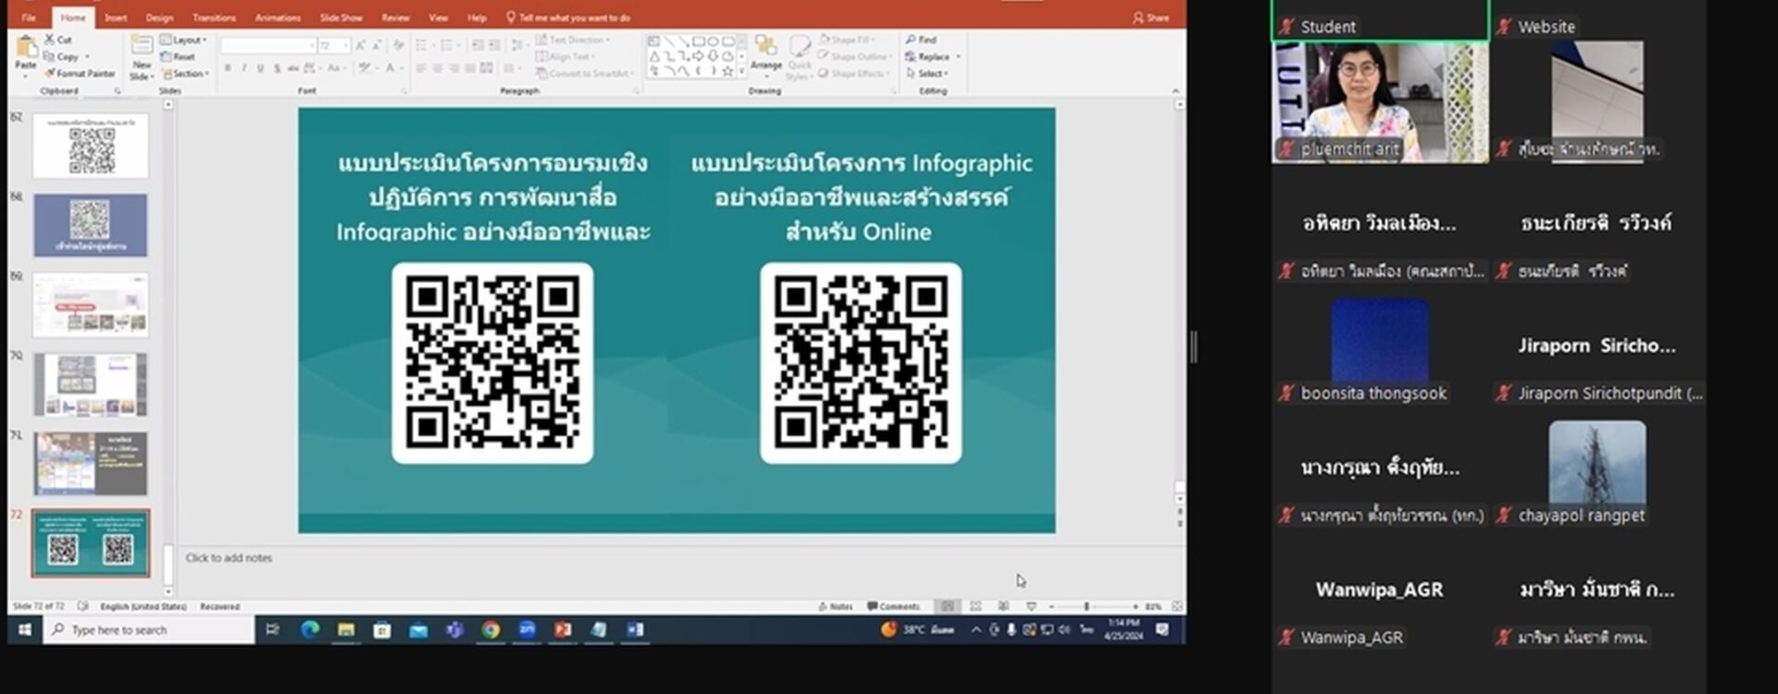Open Select dropdown in Editing group
Screen dimensions: 1778x694
click(x=927, y=73)
